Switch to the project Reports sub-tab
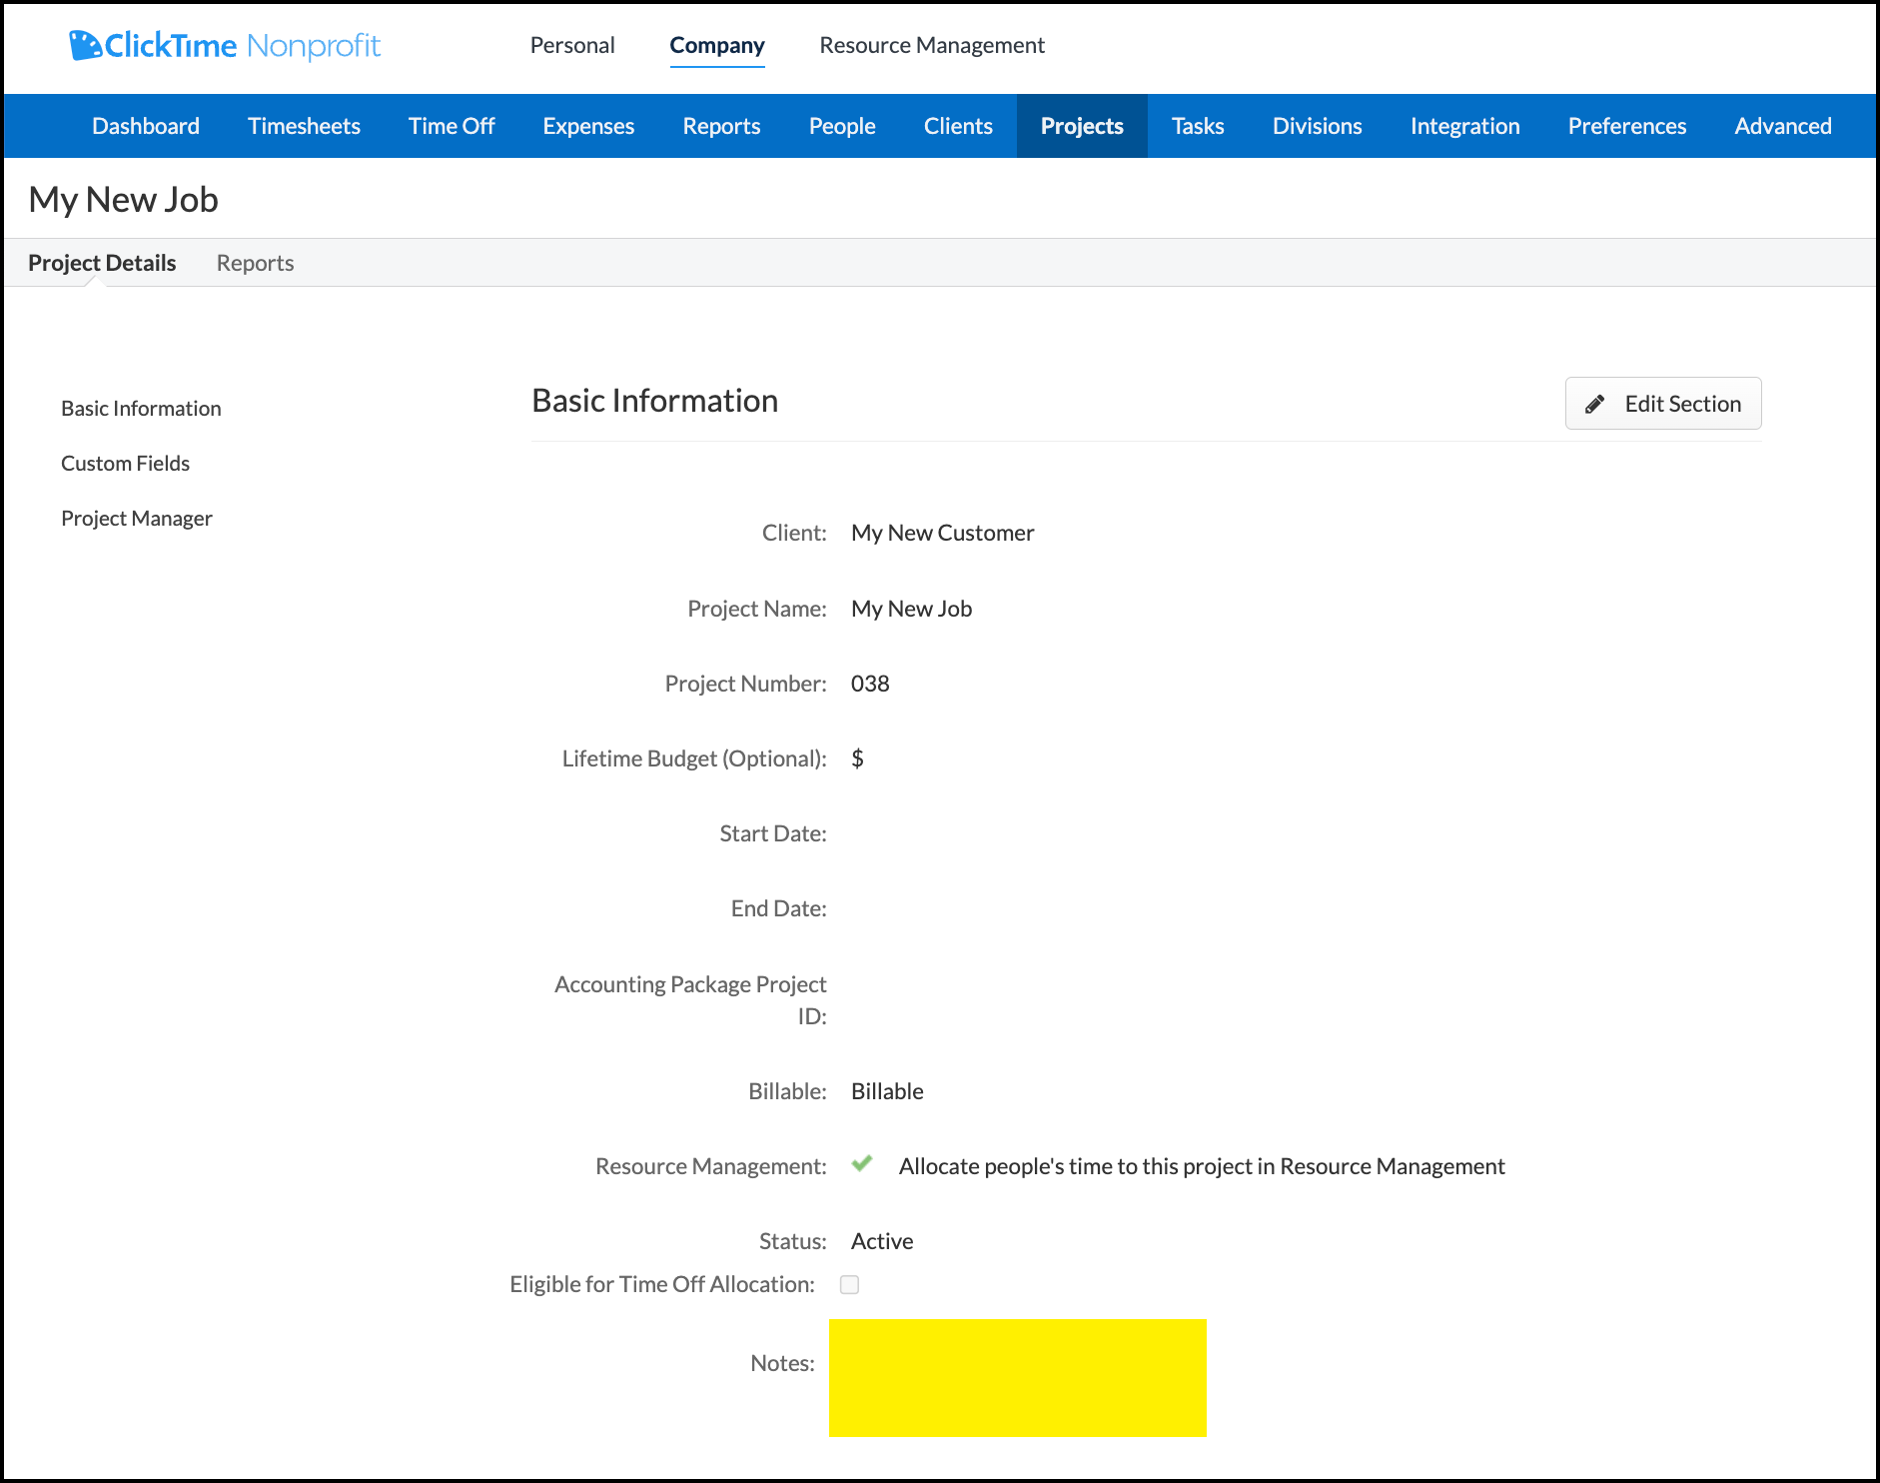 click(255, 263)
